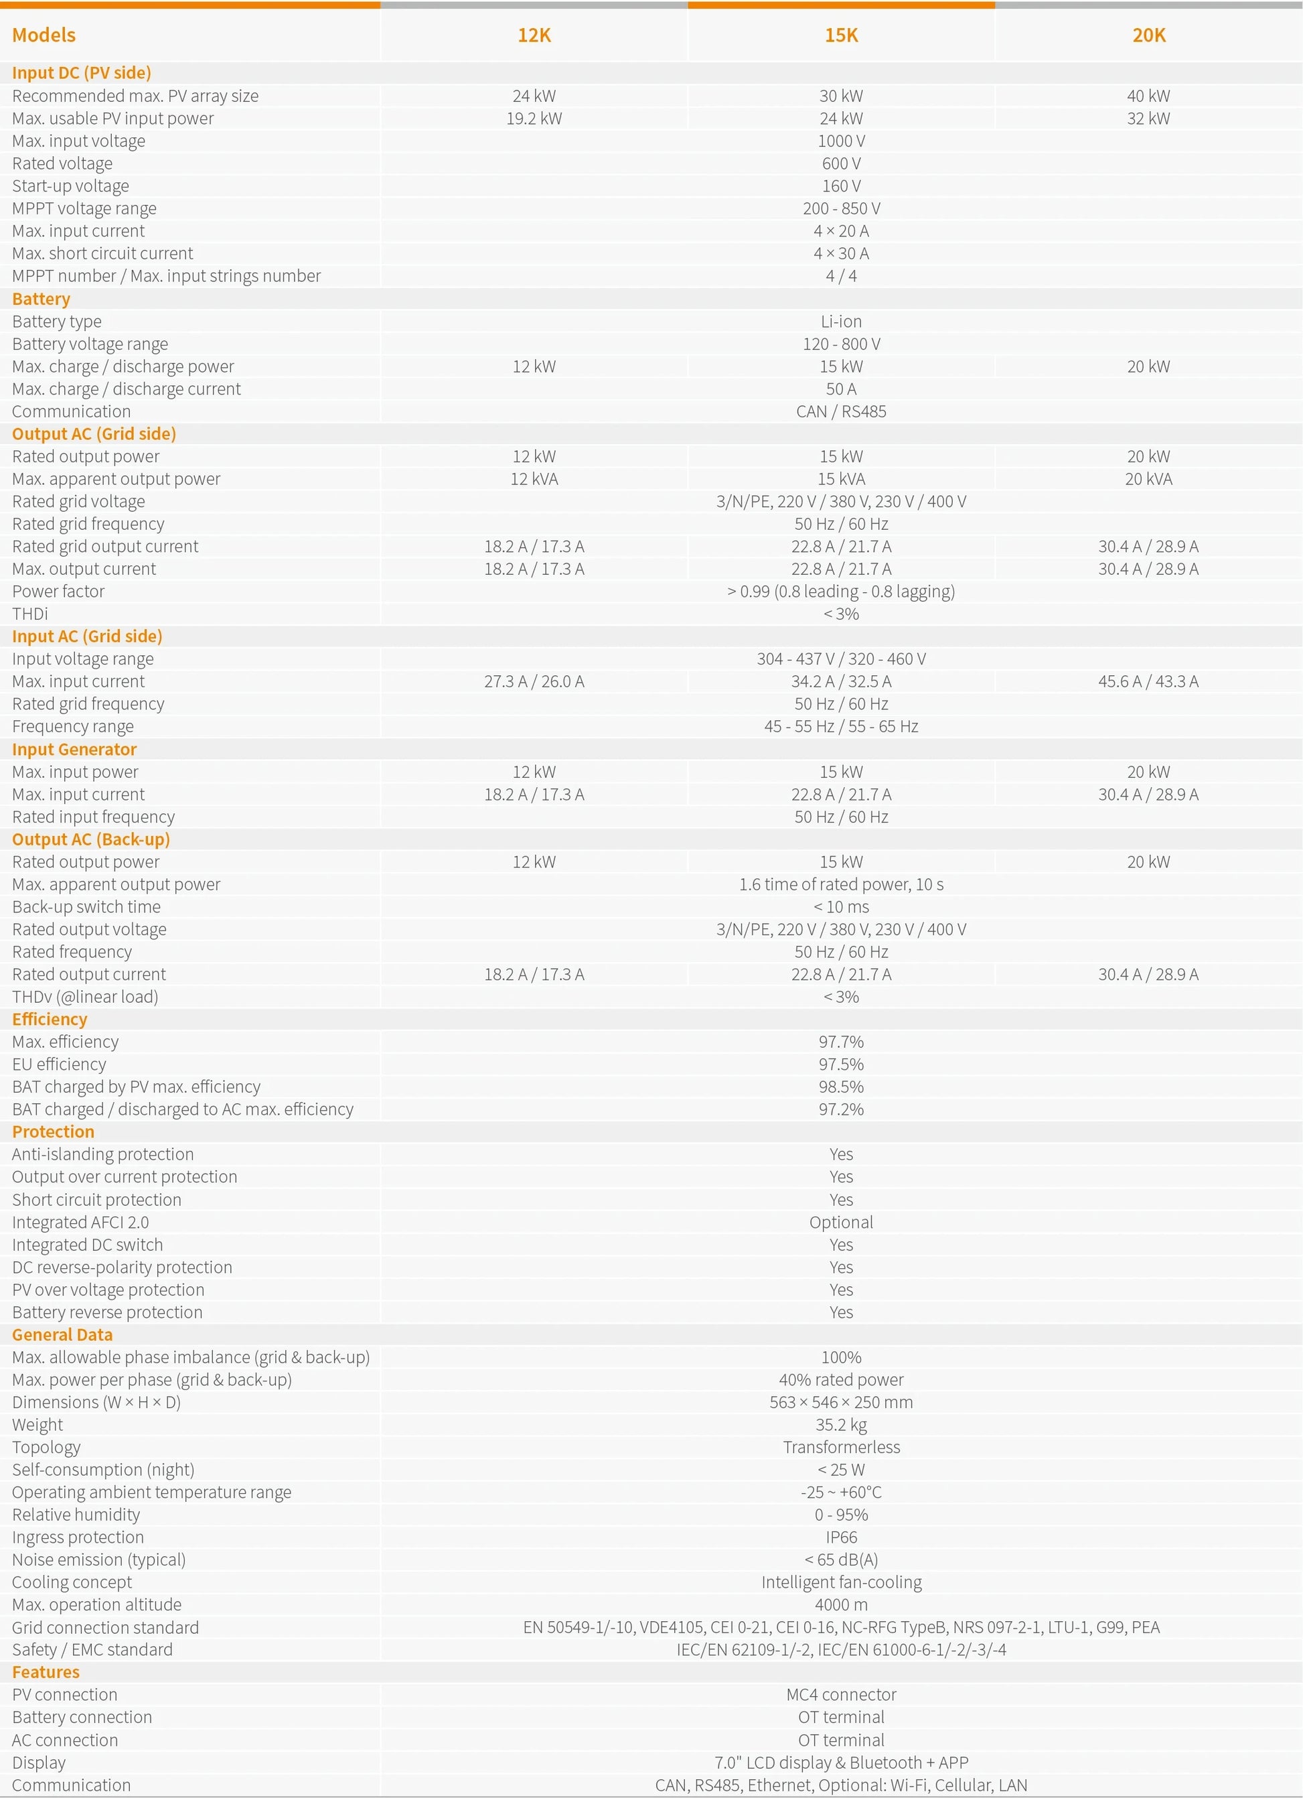The width and height of the screenshot is (1303, 1798).
Task: Click the MPPT voltage range row label
Action: click(x=84, y=208)
